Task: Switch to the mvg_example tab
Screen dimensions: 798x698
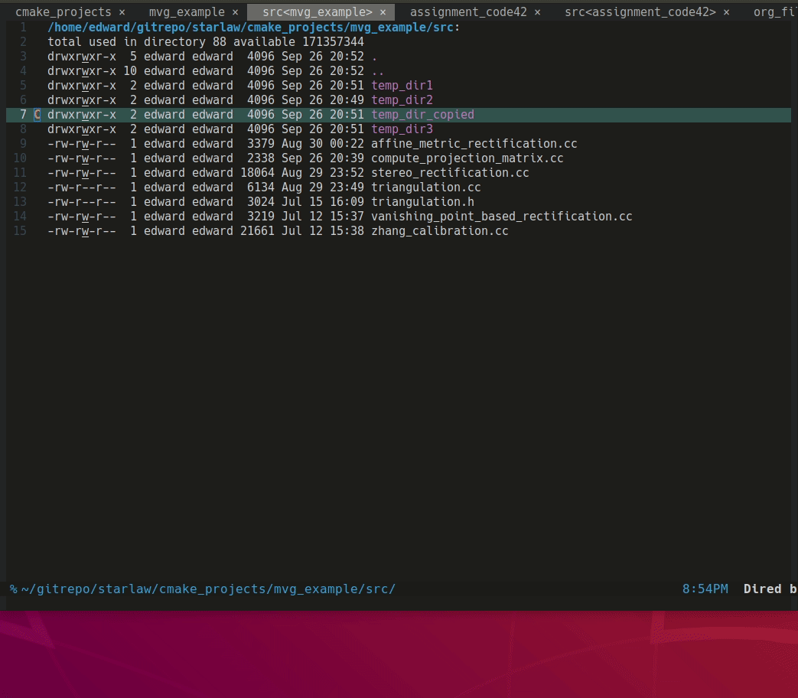Action: tap(187, 11)
